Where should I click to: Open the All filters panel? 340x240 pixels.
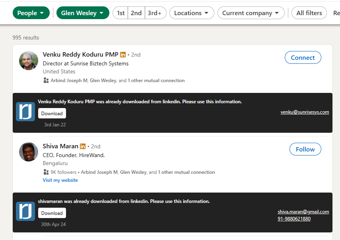309,13
